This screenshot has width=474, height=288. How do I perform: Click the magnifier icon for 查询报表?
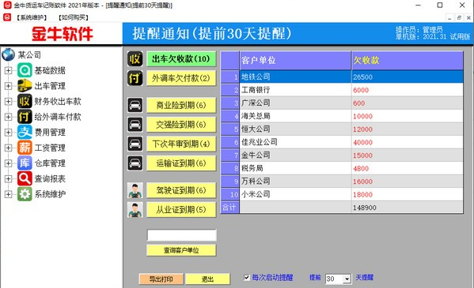(x=25, y=178)
